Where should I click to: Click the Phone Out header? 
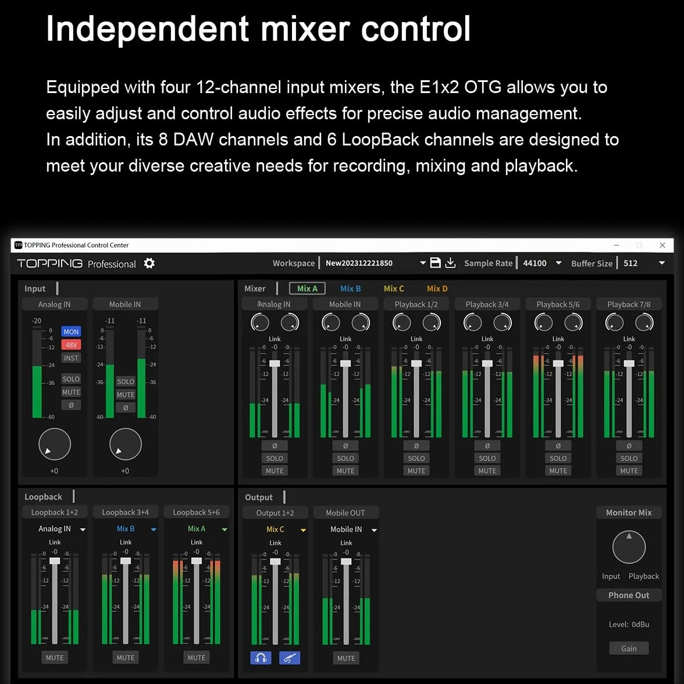[629, 595]
